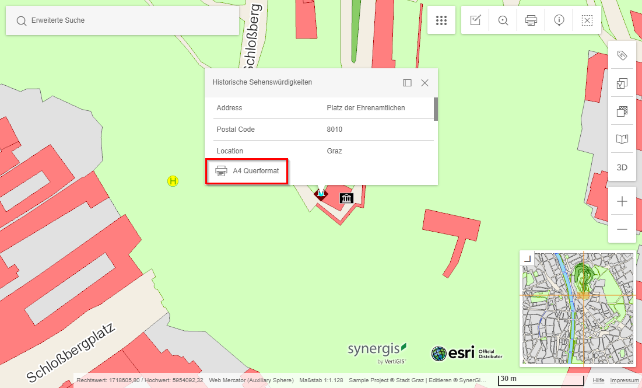
Task: Open the print tool in the toolbar
Action: coord(531,20)
